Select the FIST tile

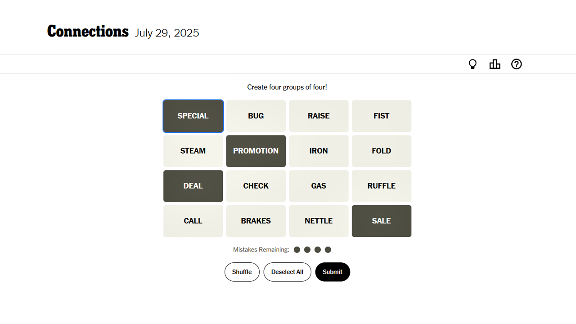[381, 116]
